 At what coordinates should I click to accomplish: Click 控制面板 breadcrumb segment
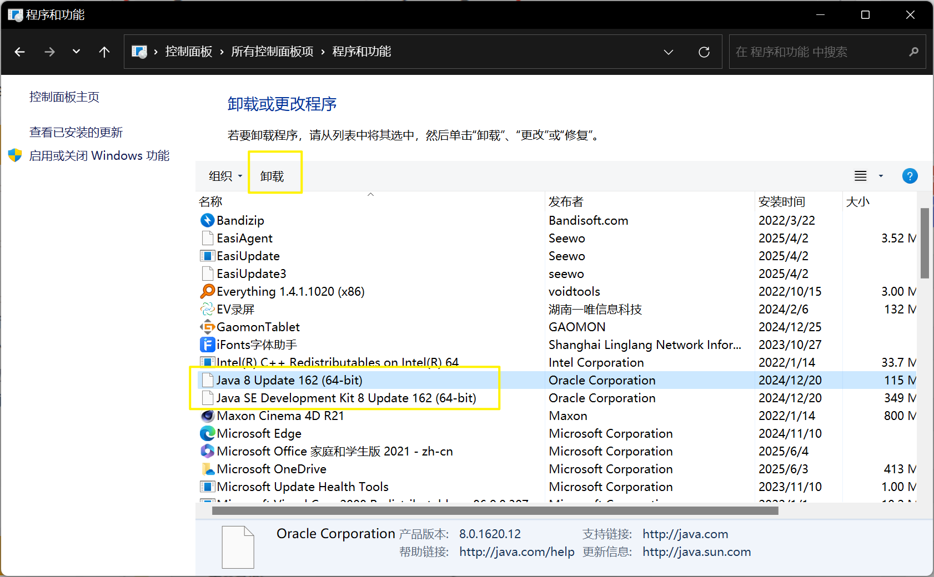point(188,52)
